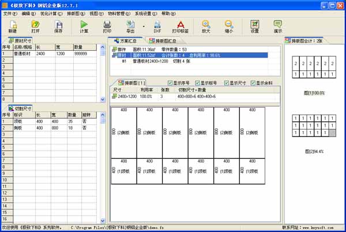
Task: Click the 顶板 label cell
Action: click(x=24, y=121)
